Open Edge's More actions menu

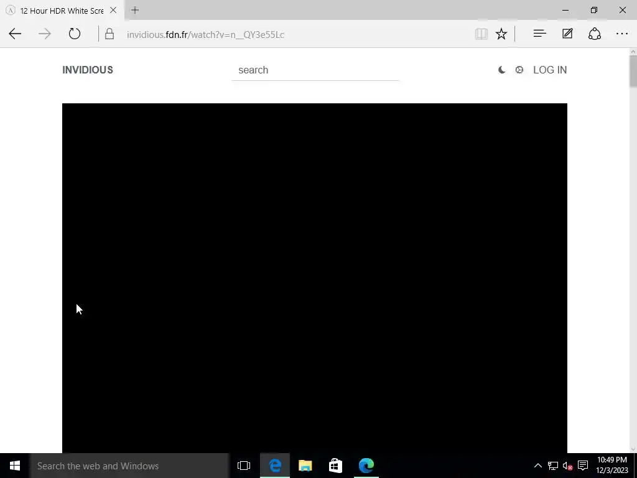pos(622,34)
